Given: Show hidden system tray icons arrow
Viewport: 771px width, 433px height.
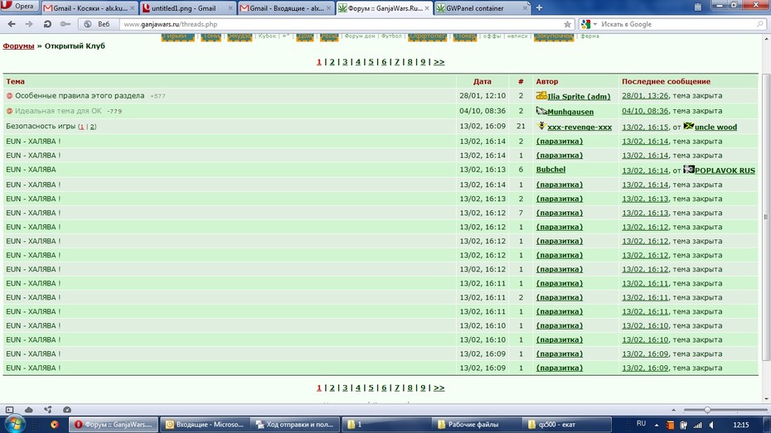Looking at the screenshot, I should 657,426.
